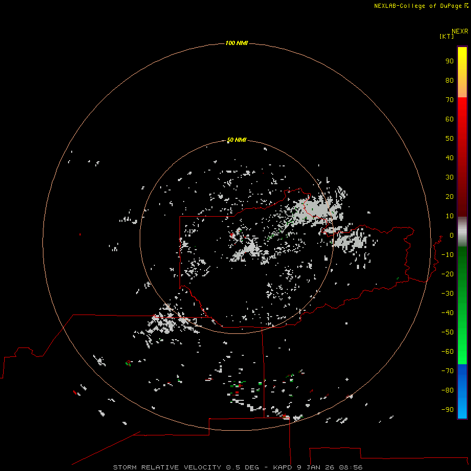Click the 90 value on the velocity scale
This screenshot has width=471, height=471.
[450, 61]
